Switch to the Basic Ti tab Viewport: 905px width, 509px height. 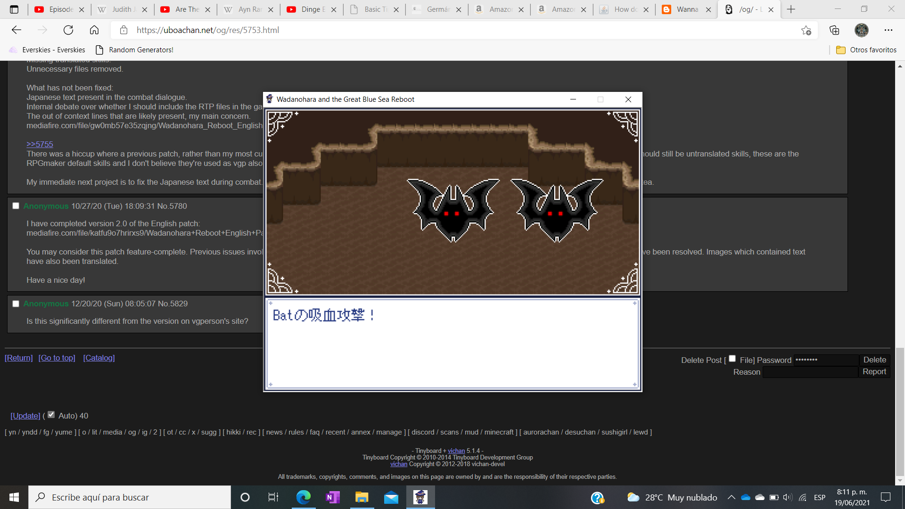375,9
